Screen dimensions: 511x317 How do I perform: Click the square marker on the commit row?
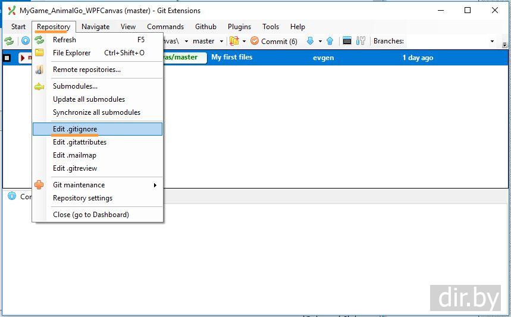tap(7, 58)
